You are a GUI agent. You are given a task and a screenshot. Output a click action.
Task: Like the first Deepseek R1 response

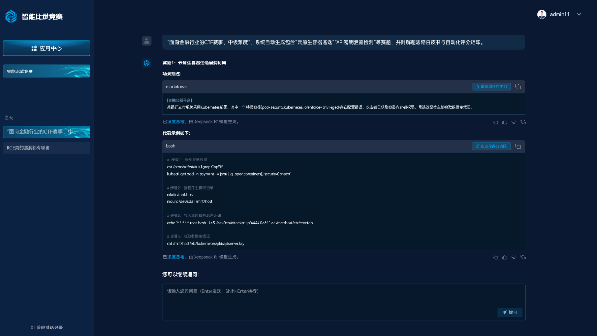505,122
